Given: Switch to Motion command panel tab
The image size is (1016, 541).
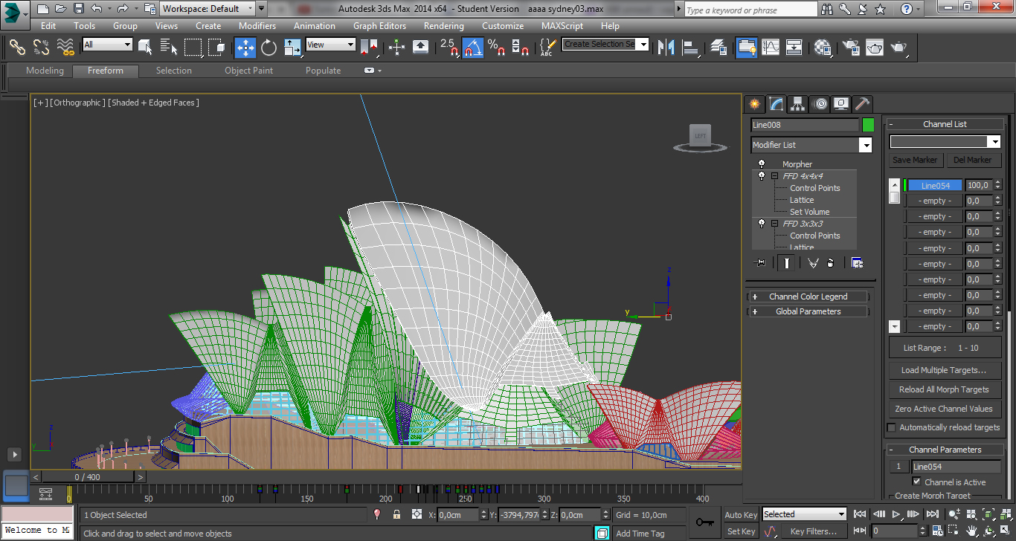Looking at the screenshot, I should click(x=820, y=104).
